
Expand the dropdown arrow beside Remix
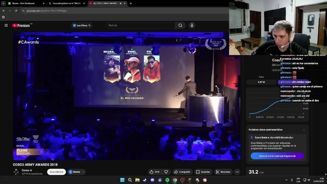tap(83, 172)
